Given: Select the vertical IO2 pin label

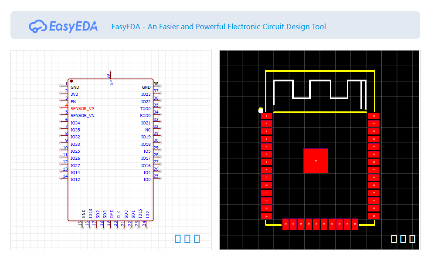Looking at the screenshot, I should (x=148, y=215).
